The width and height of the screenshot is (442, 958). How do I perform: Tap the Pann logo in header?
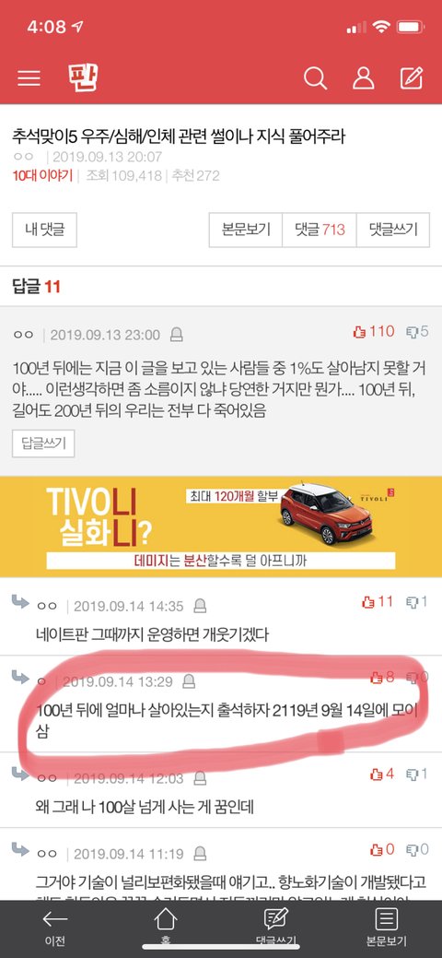pos(83,78)
